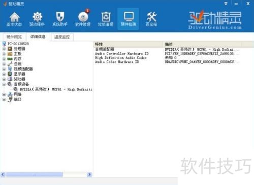254x185 pixels.
Task: Select the 硬件检测 monitor section
Action: [129, 19]
